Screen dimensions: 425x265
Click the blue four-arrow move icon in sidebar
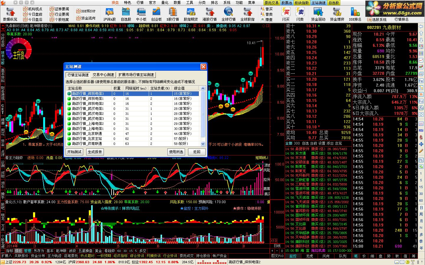click(421, 144)
